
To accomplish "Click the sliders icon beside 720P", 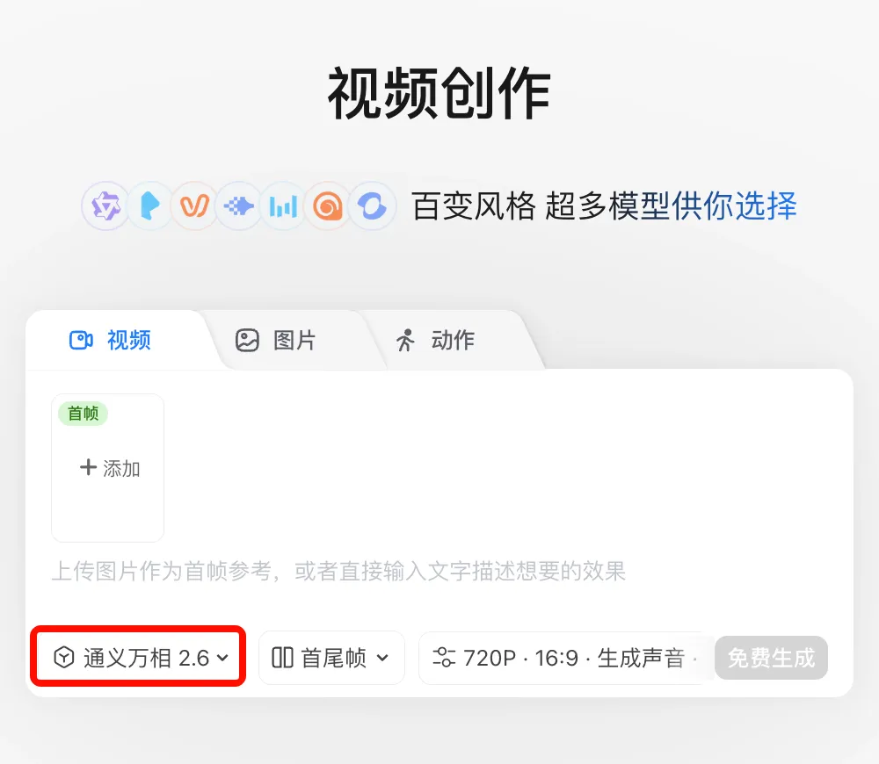I will tap(445, 658).
